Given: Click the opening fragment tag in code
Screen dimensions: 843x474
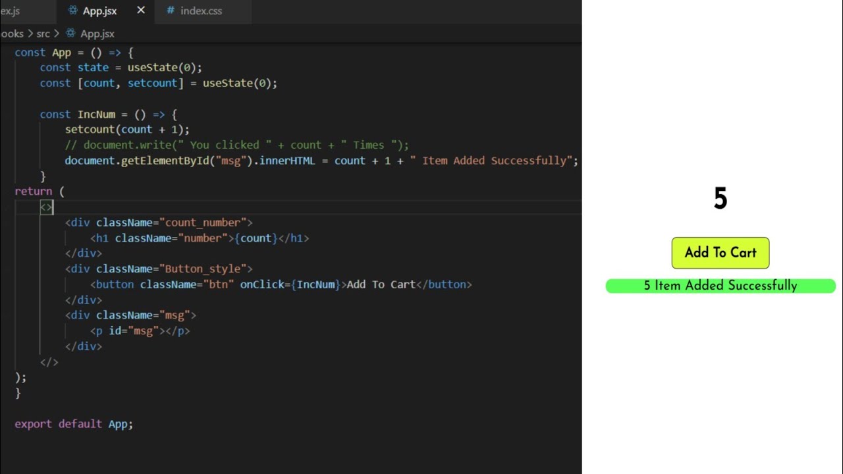Looking at the screenshot, I should pyautogui.click(x=46, y=207).
